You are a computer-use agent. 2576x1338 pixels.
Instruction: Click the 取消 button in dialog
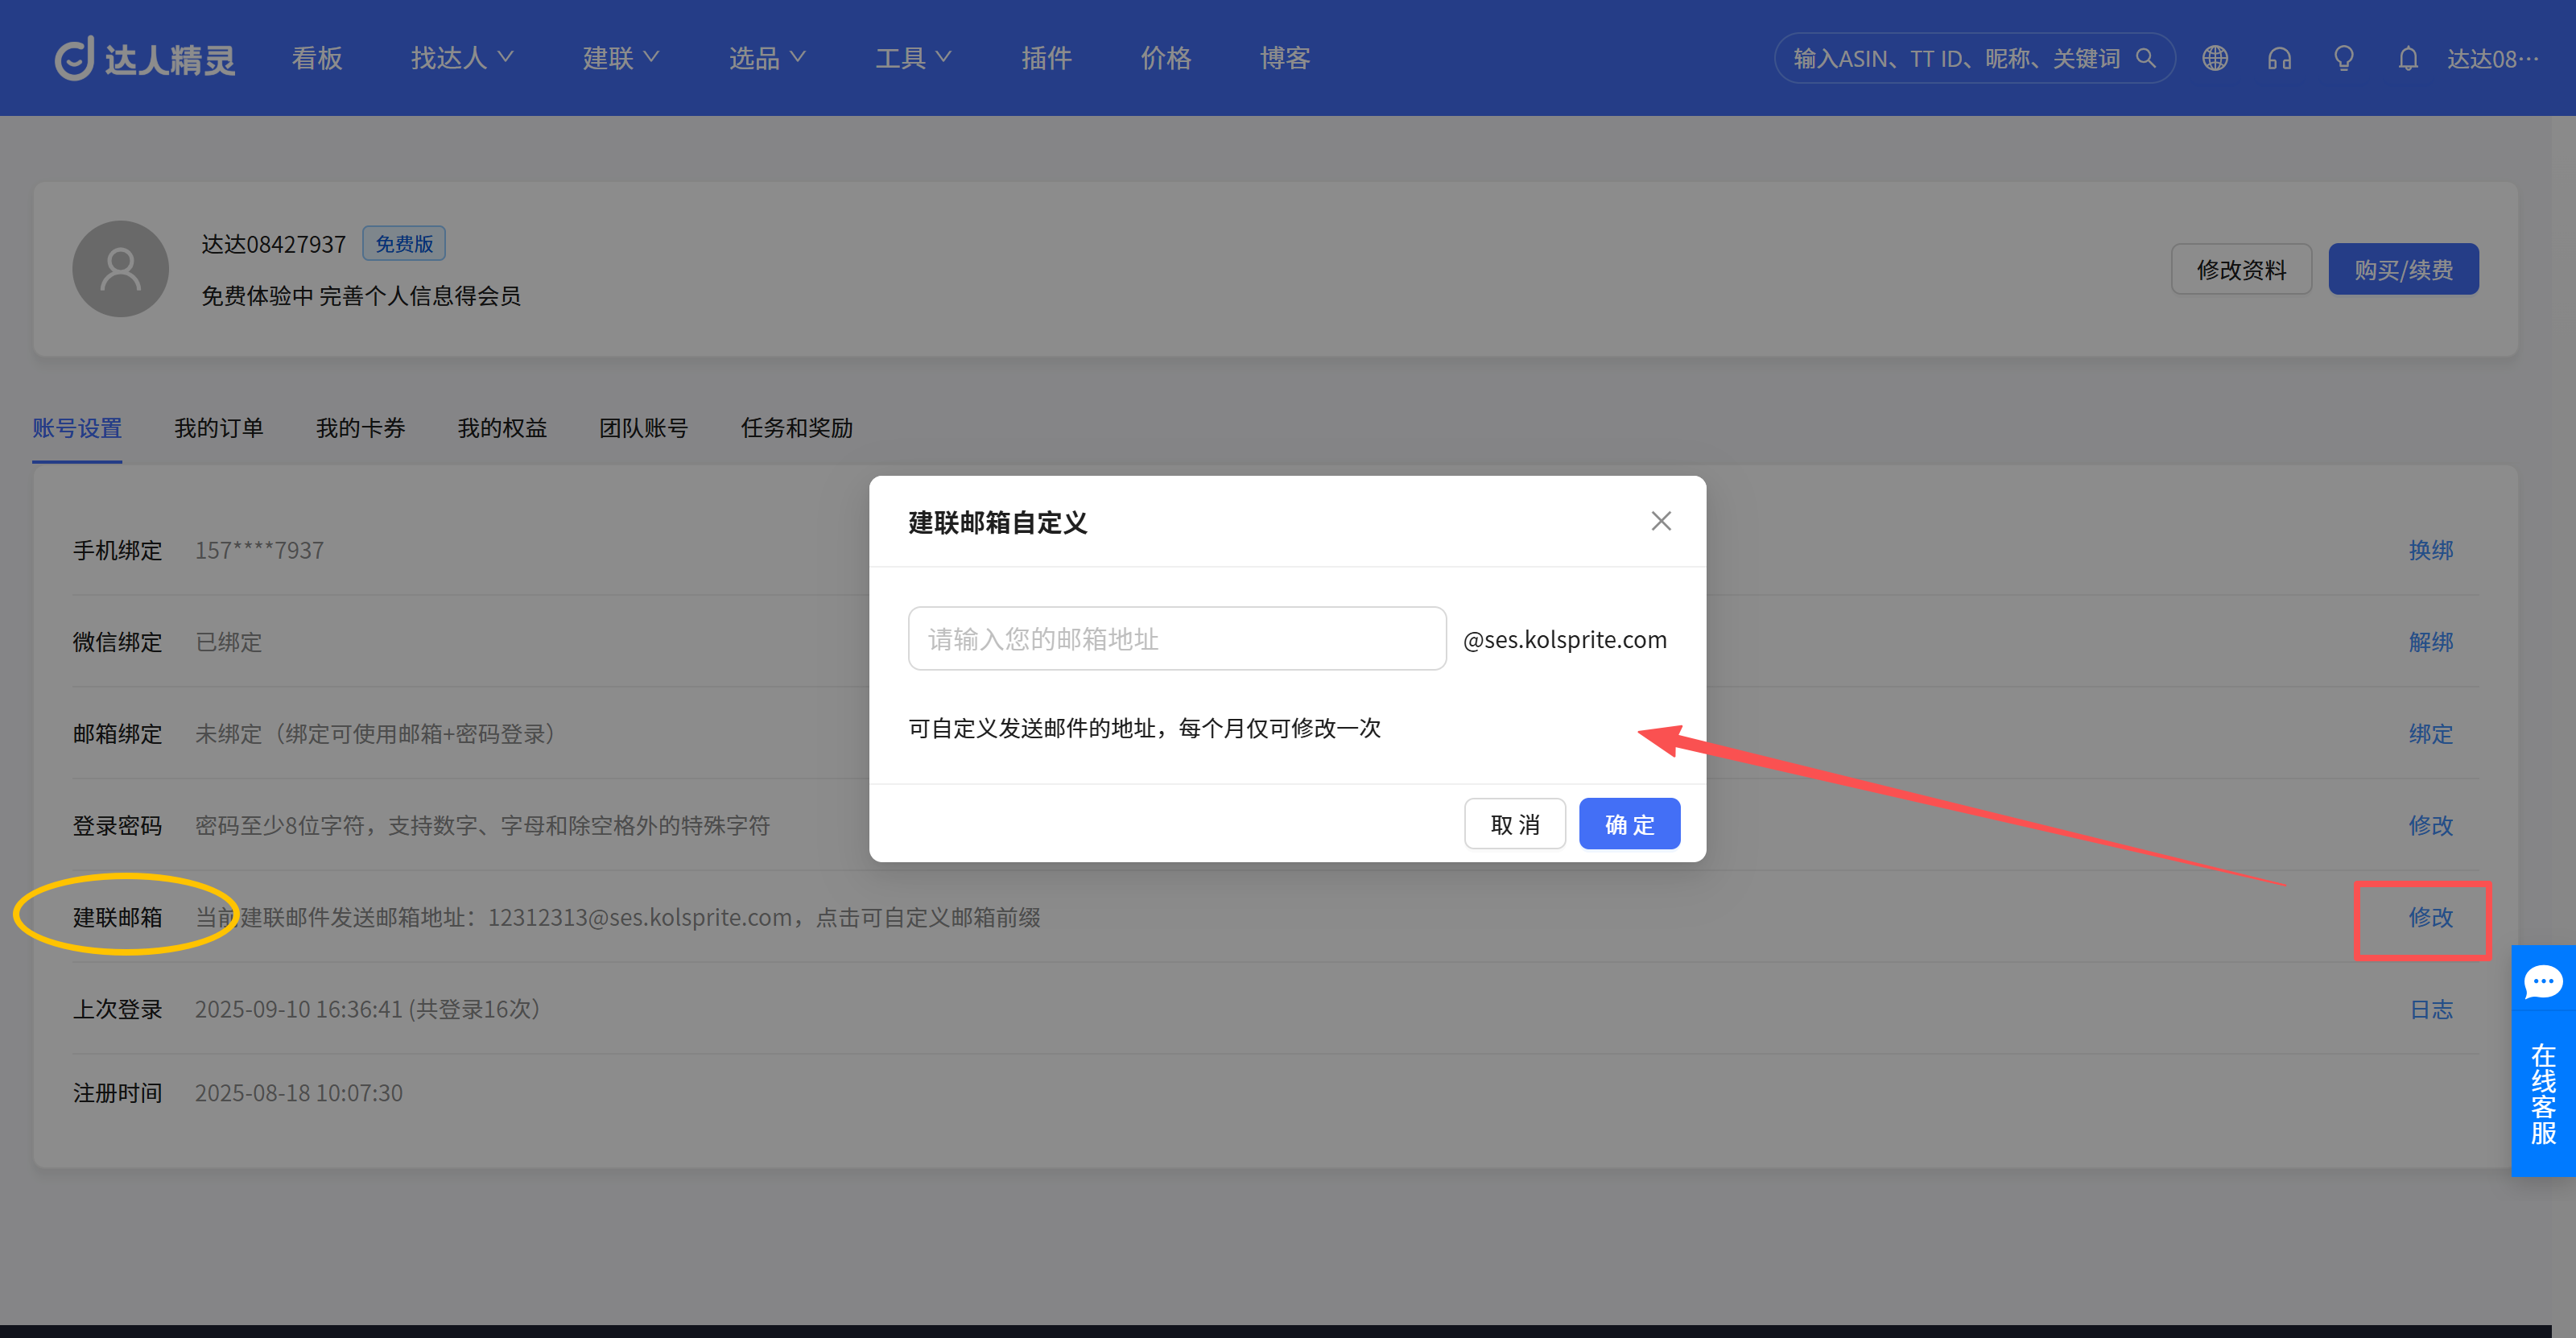coord(1515,824)
